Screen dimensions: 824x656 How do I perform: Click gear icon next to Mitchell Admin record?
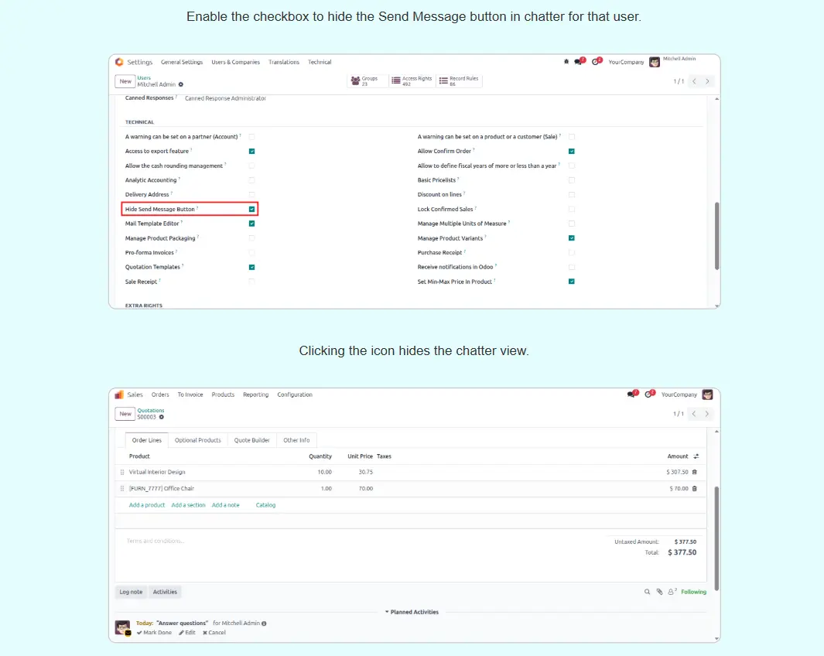(x=181, y=84)
